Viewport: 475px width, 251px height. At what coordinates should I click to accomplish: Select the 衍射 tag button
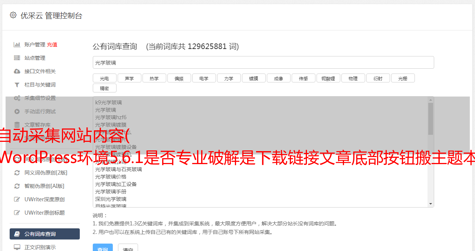(x=378, y=78)
